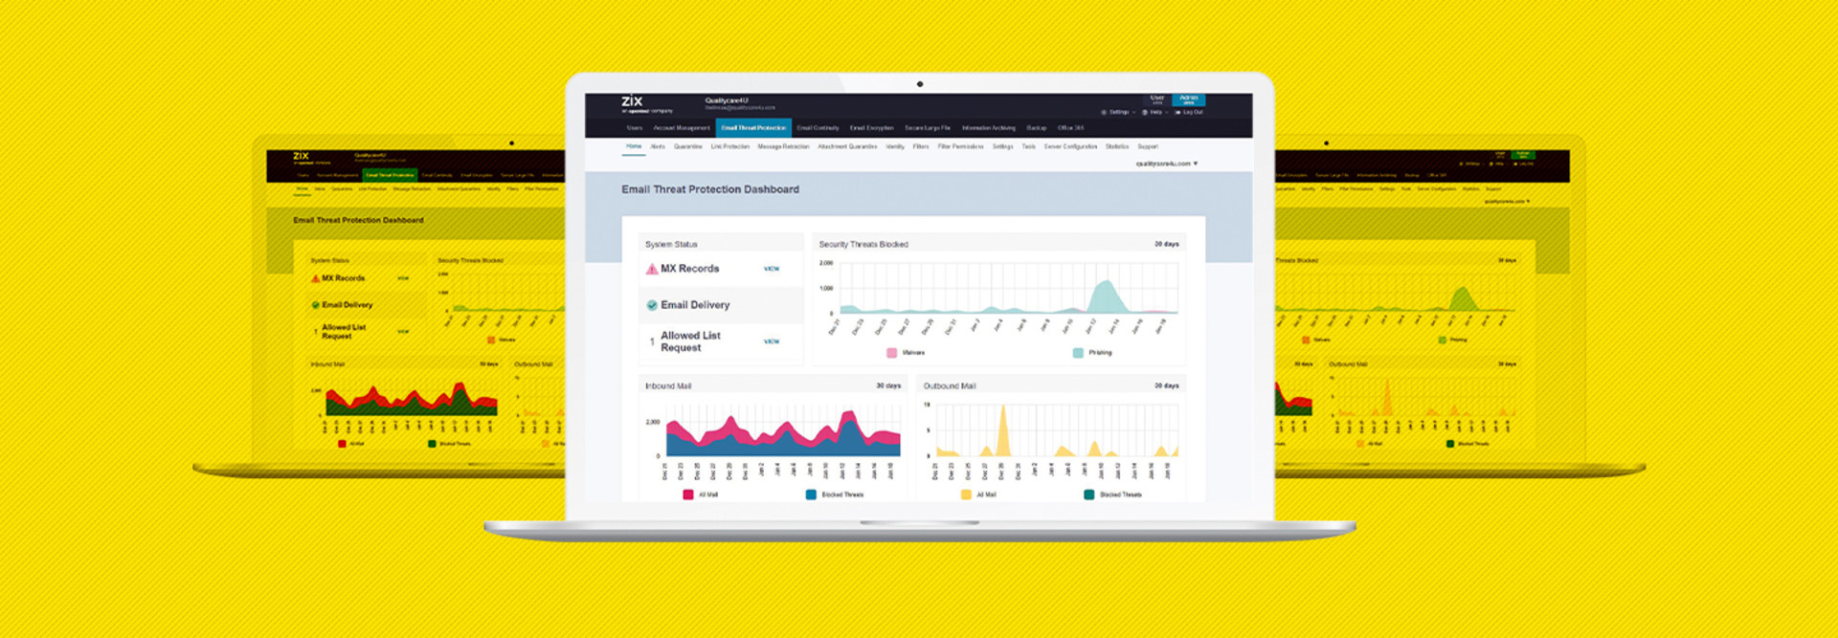Click VIEW next to MX Records
Image resolution: width=1838 pixels, height=638 pixels.
(772, 269)
